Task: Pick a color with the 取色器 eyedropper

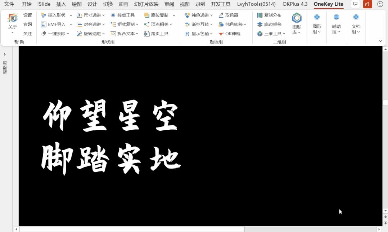Action: pyautogui.click(x=229, y=15)
